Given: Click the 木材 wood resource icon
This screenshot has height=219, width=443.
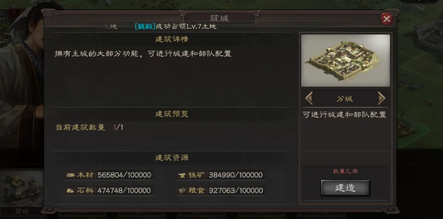Looking at the screenshot, I should [x=71, y=175].
